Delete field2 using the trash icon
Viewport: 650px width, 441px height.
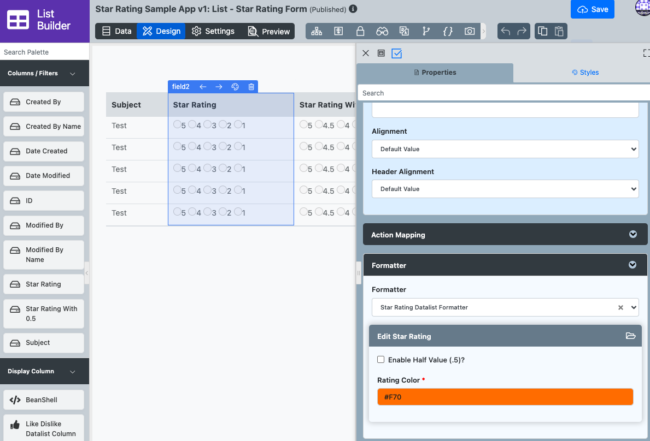pos(251,87)
